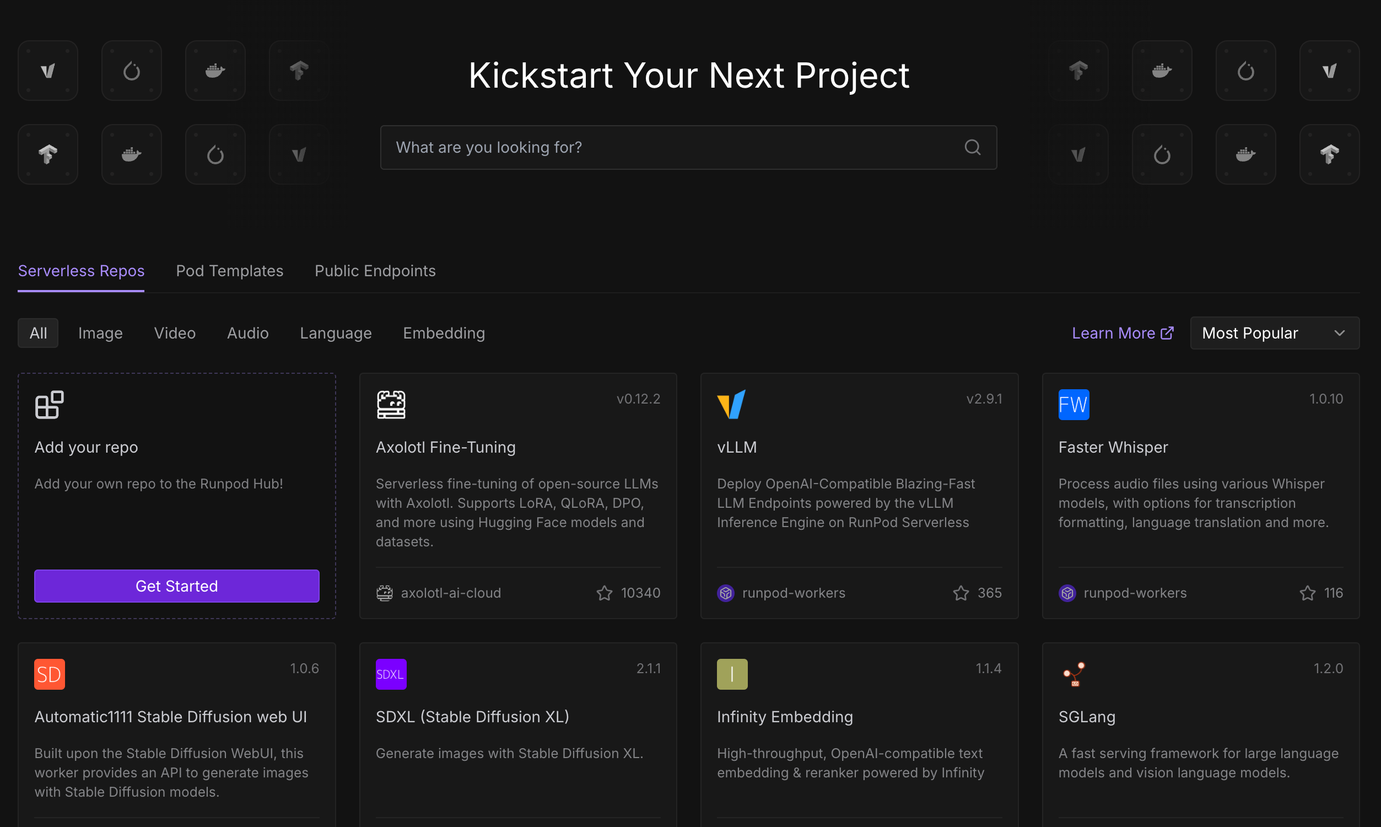
Task: Click the '1.2.0' version label
Action: coord(1328,669)
